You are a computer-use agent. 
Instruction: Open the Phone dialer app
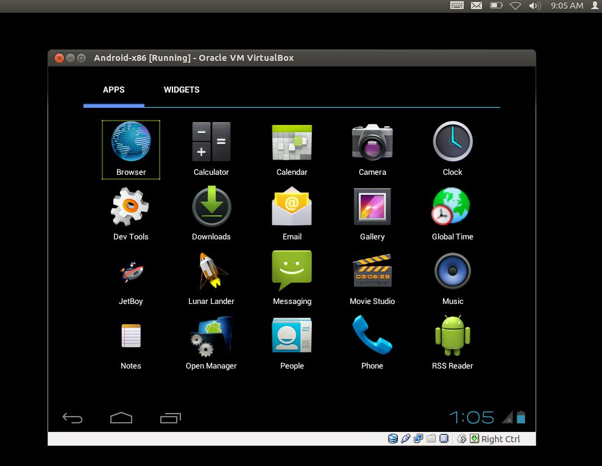coord(372,344)
